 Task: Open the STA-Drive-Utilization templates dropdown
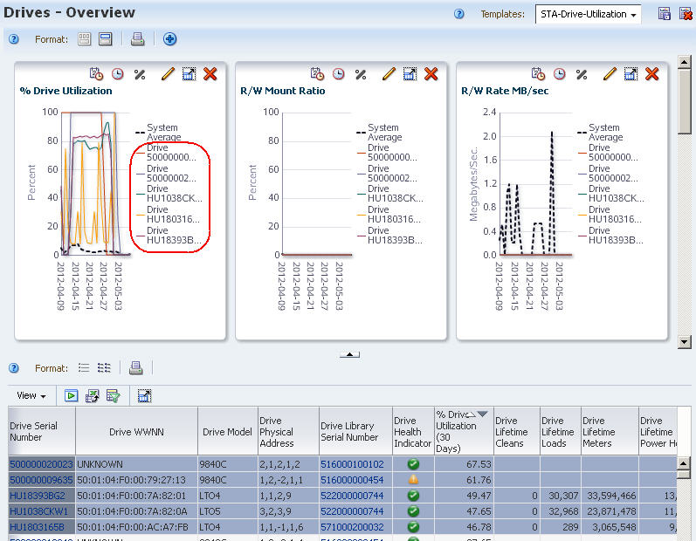588,14
